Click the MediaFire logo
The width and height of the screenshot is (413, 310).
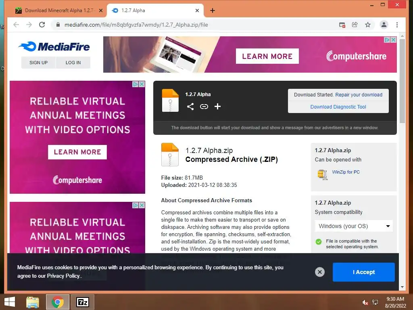click(x=54, y=47)
